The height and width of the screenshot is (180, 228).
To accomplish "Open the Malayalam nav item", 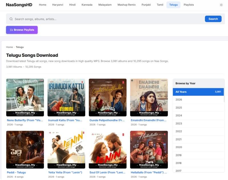I will click(x=105, y=5).
